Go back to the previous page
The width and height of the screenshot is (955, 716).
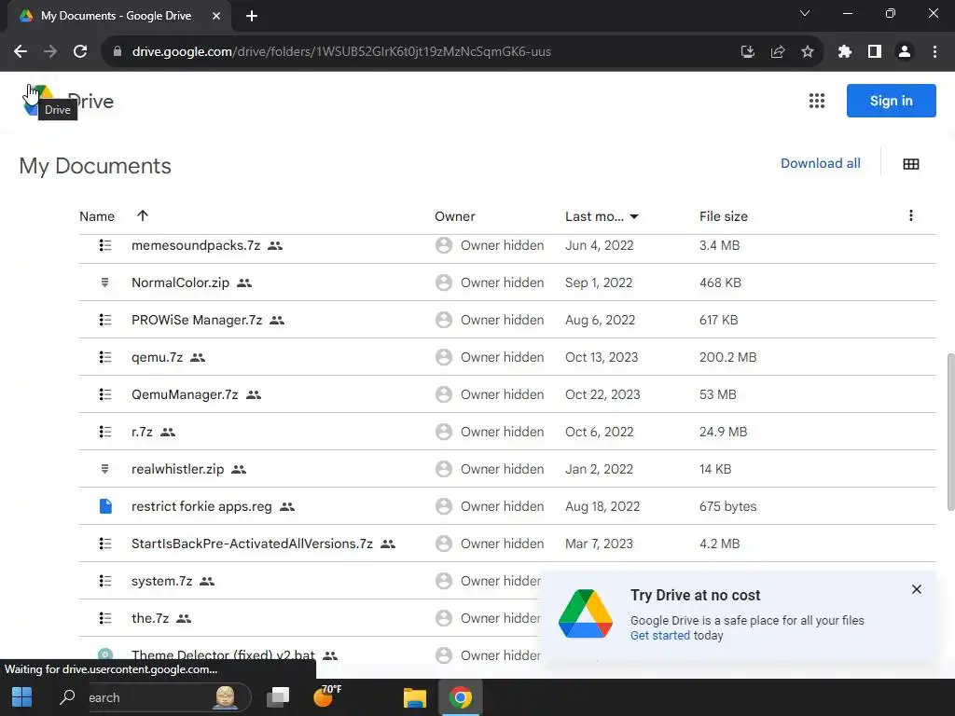tap(21, 52)
